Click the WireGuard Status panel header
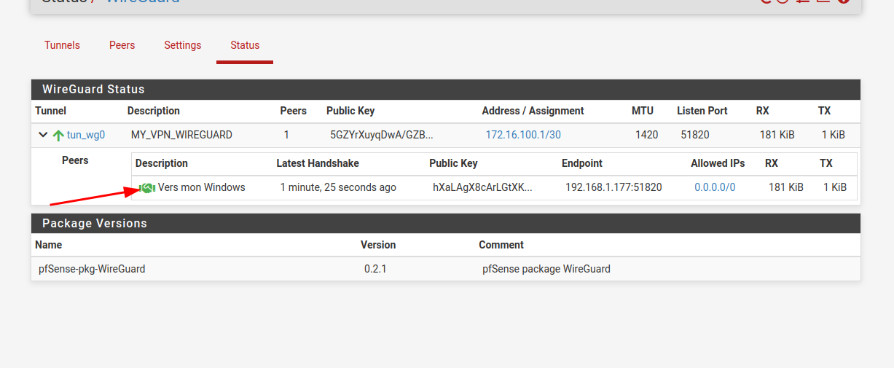894x368 pixels. point(93,90)
